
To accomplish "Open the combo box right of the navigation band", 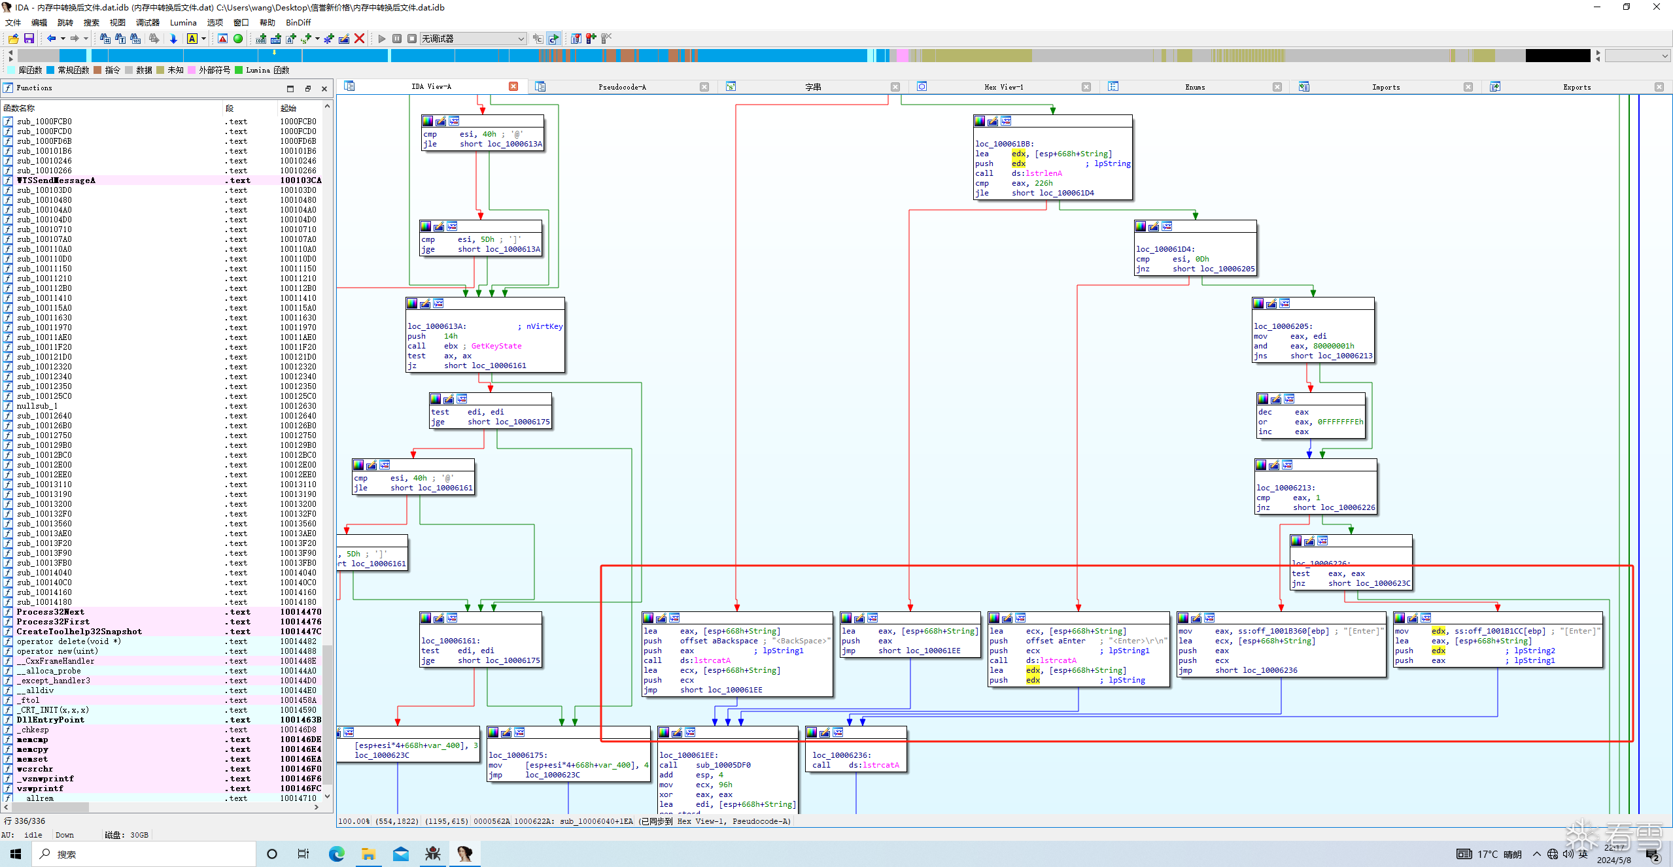I will tap(1637, 56).
